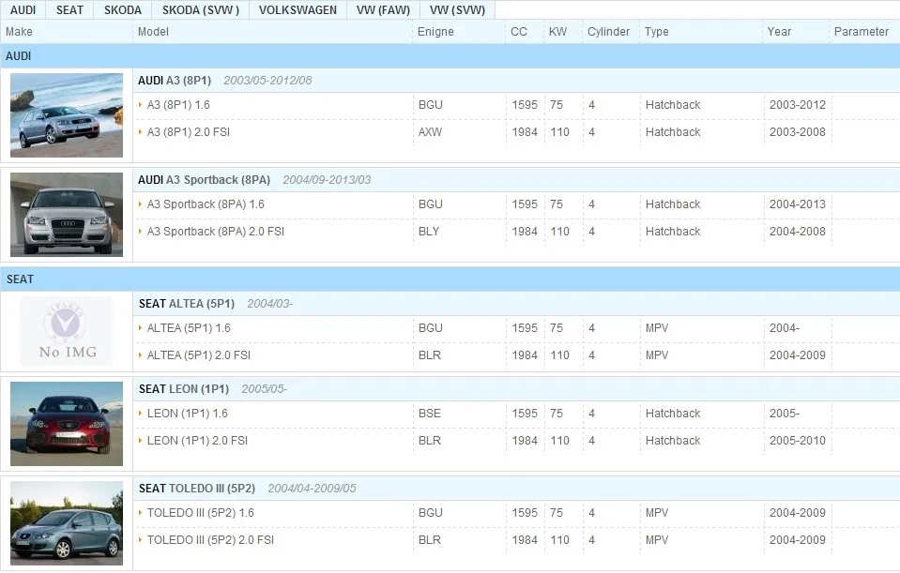Click arrow bullet beside TOLEDO III (5P2) 2.0 FSI

click(140, 539)
